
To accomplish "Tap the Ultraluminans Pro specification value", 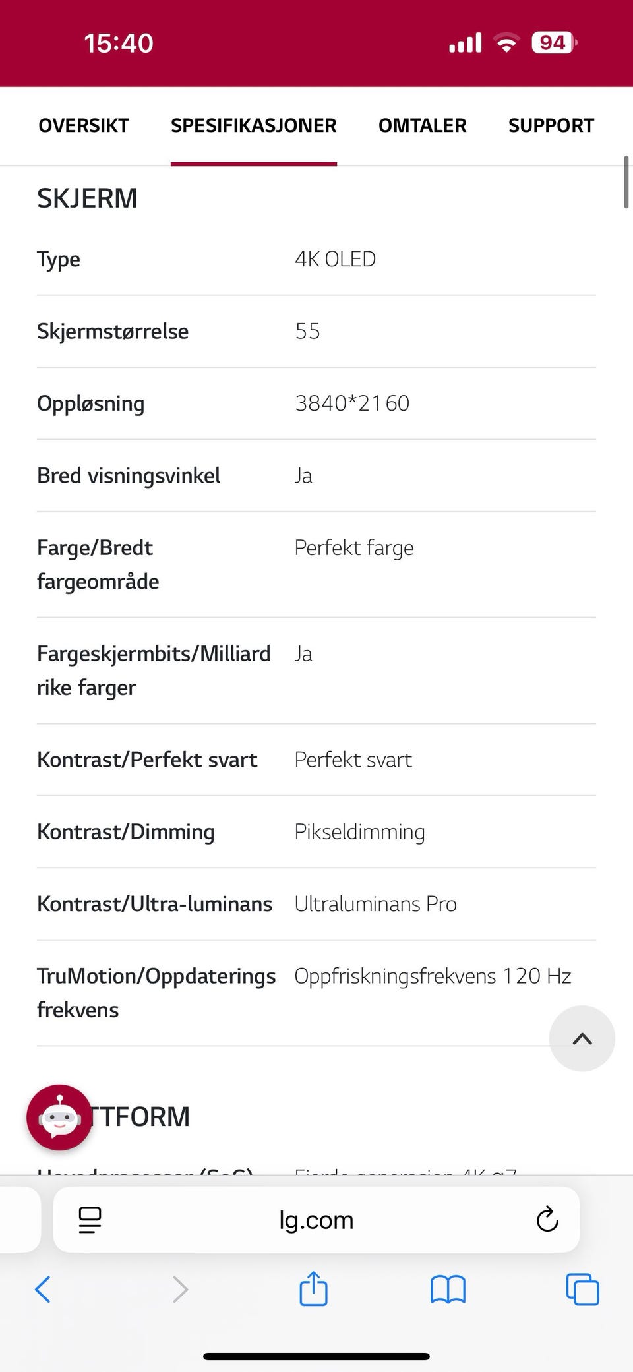I will click(x=375, y=904).
